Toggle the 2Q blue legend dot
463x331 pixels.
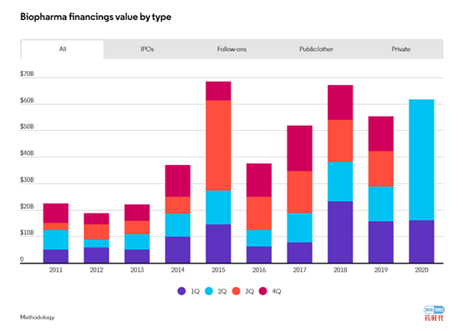[x=209, y=291]
